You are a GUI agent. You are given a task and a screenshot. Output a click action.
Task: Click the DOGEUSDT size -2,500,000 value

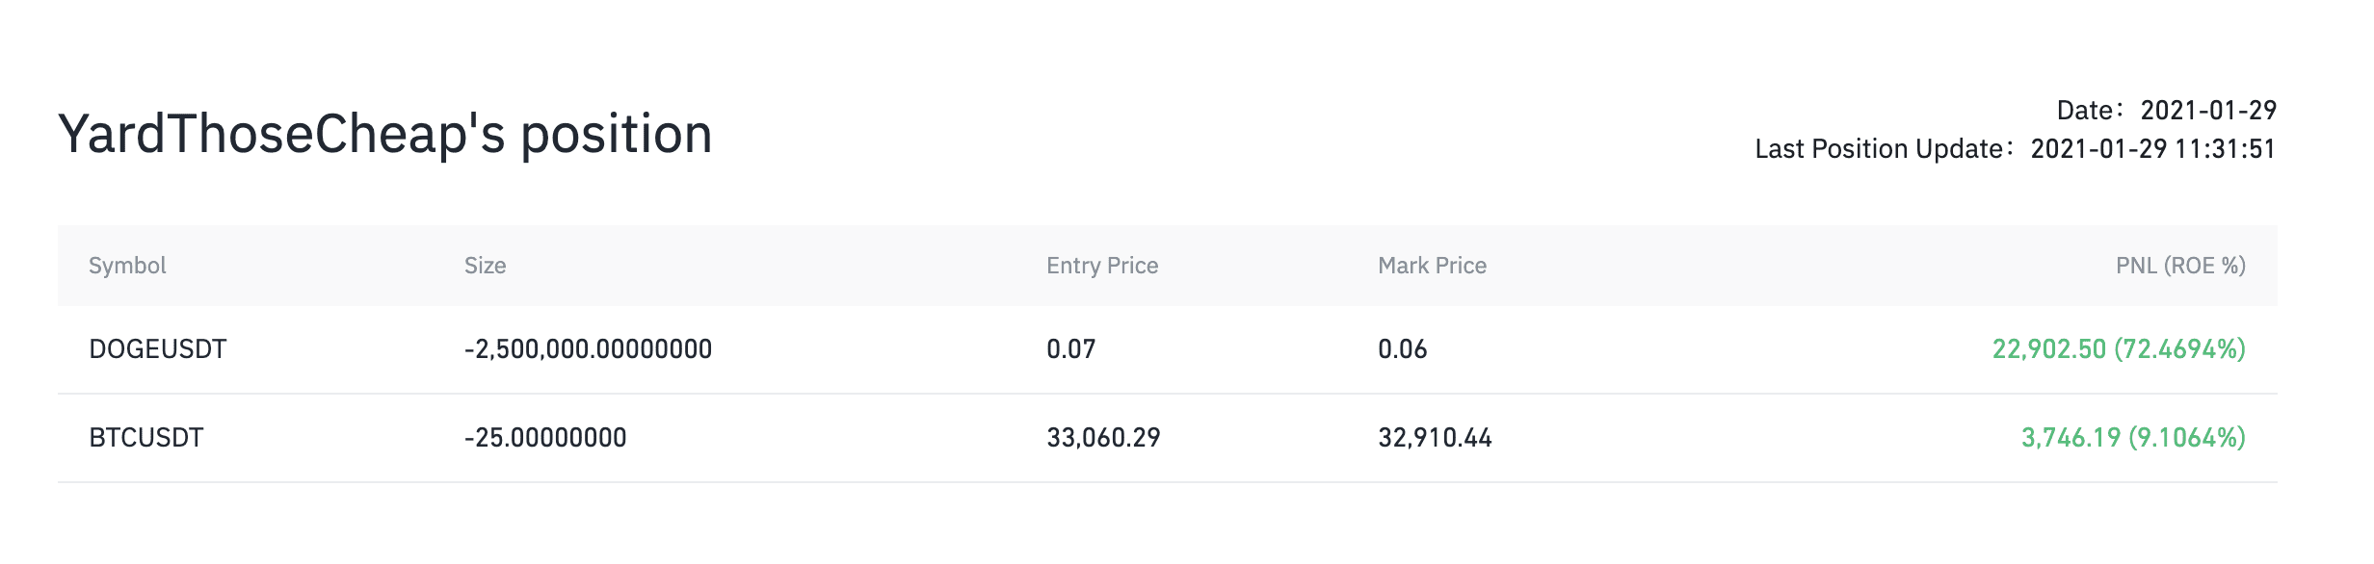588,348
